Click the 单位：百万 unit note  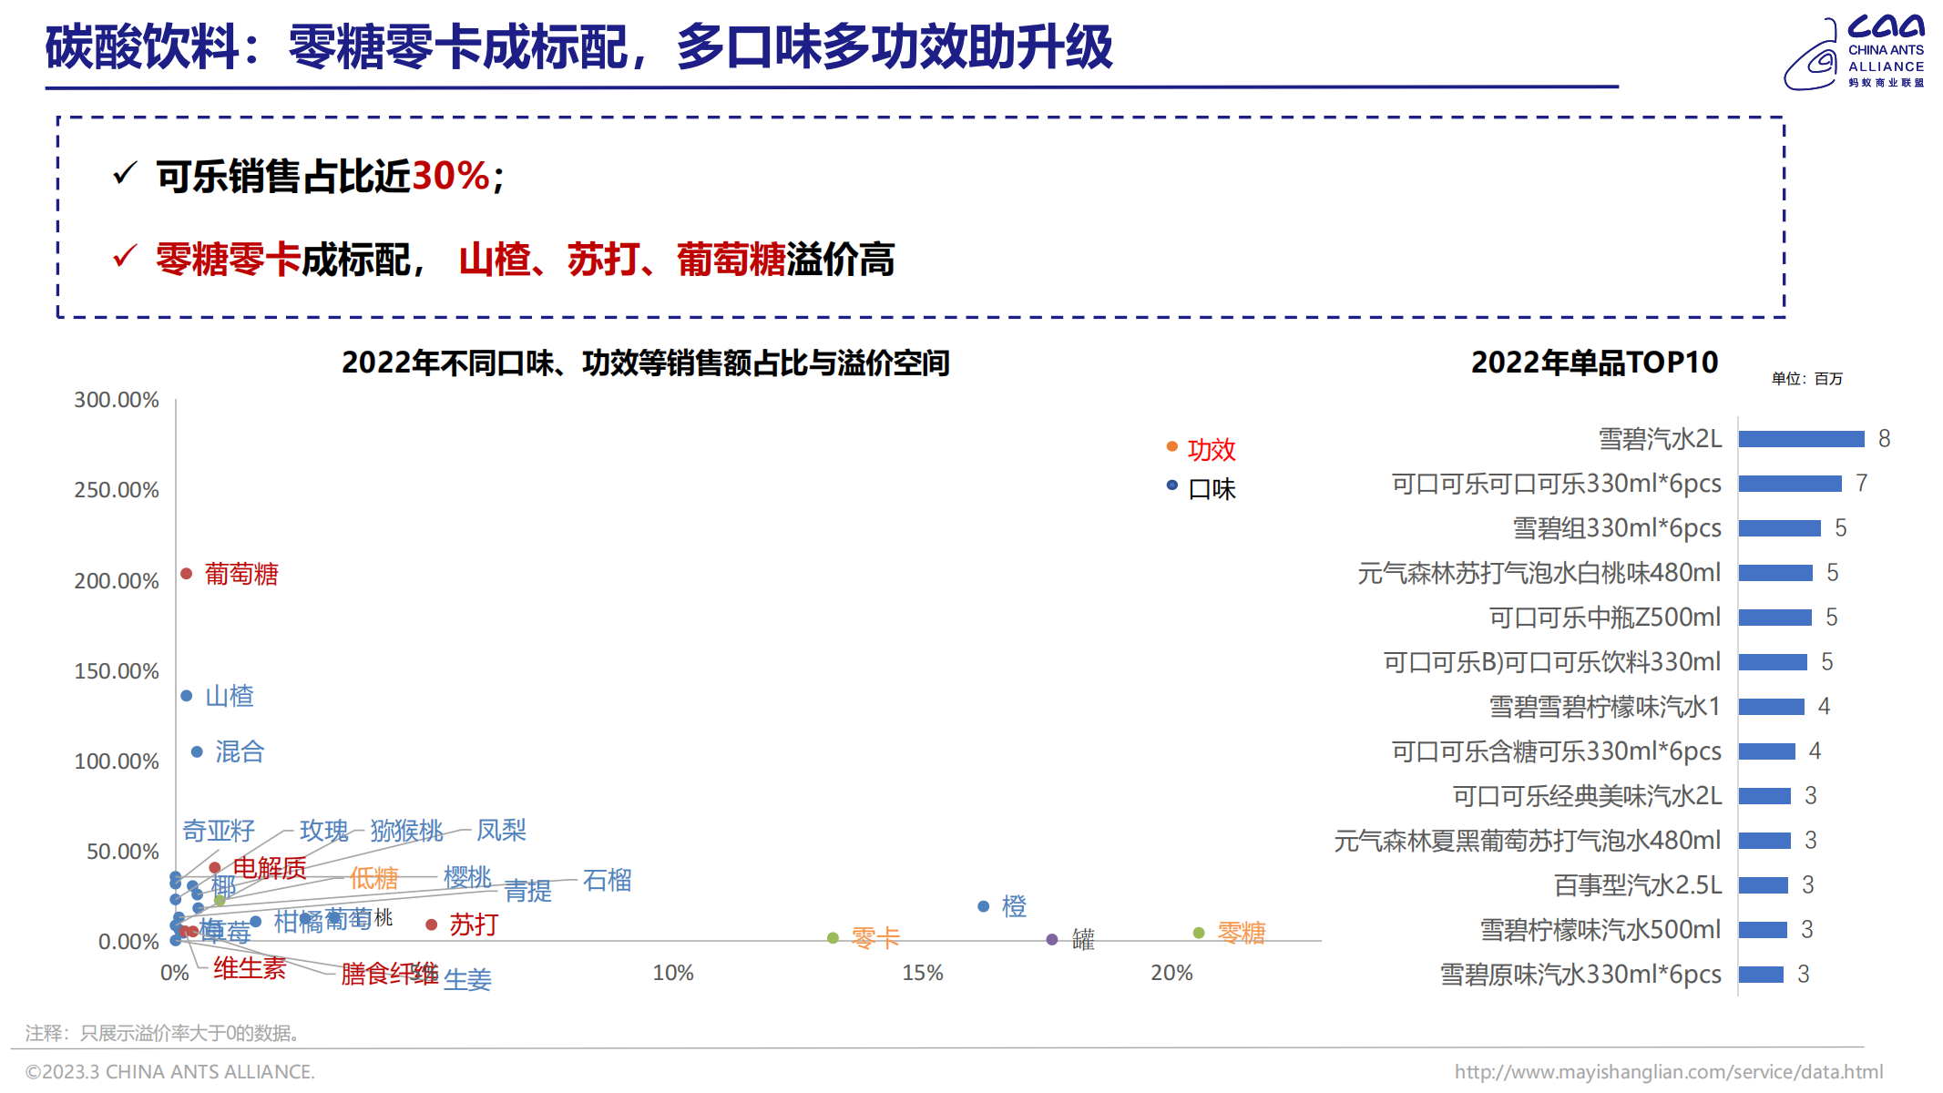1806,379
